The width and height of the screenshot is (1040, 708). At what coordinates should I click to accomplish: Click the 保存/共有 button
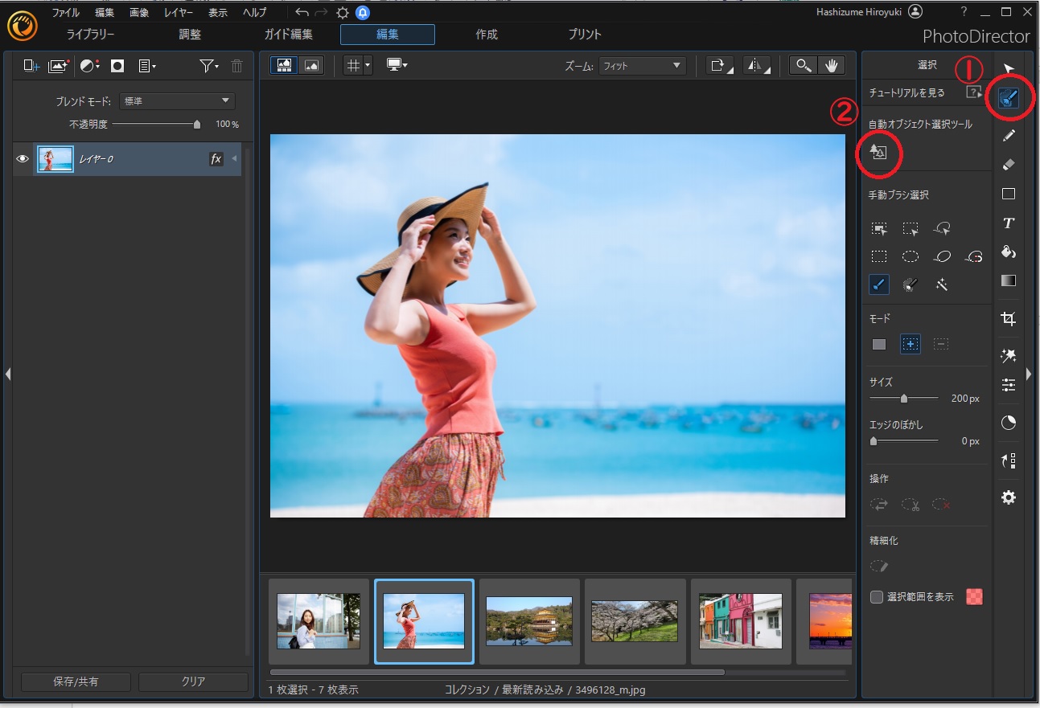(x=76, y=681)
